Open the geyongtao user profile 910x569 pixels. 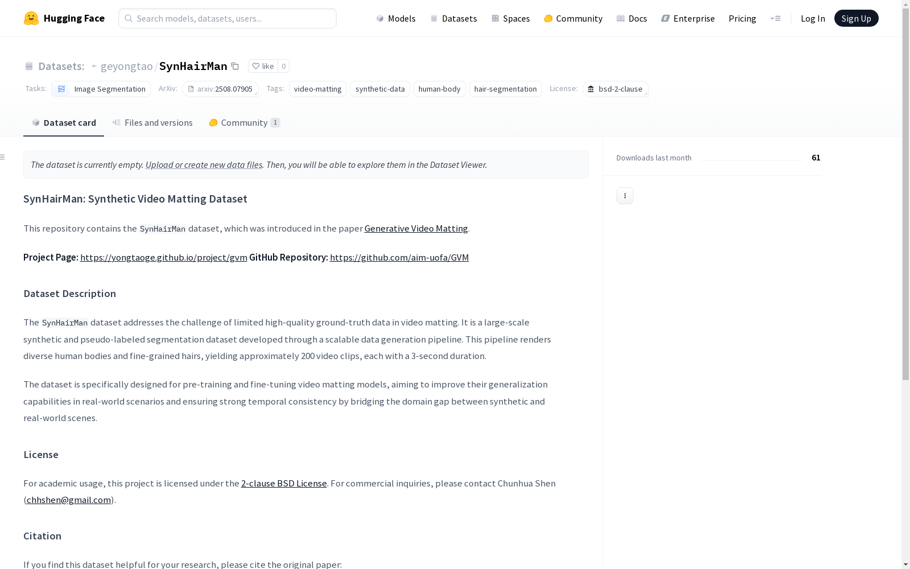coord(126,66)
